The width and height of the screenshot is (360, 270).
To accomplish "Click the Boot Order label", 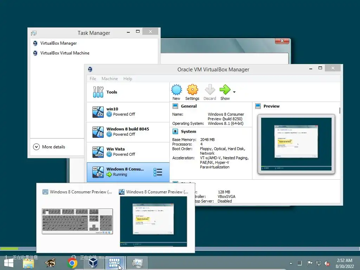I will click(182, 149).
